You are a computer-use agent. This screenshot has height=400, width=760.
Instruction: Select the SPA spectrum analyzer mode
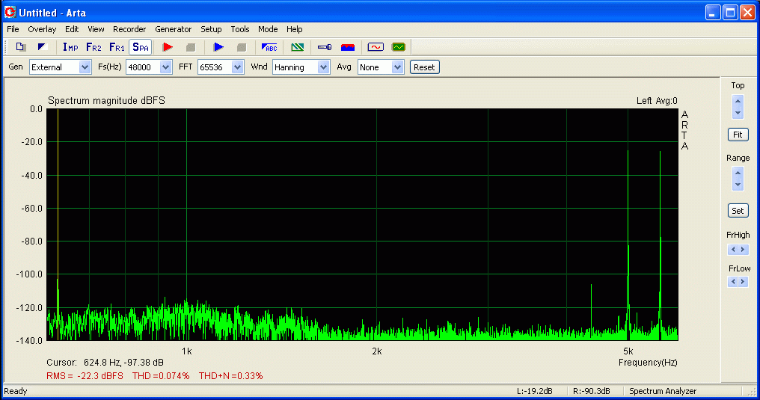(x=141, y=47)
